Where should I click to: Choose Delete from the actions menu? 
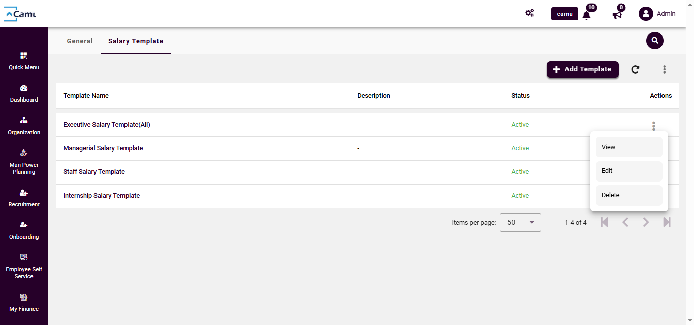pos(629,195)
